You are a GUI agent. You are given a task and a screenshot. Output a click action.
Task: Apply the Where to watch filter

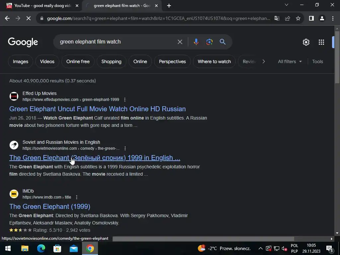214,61
